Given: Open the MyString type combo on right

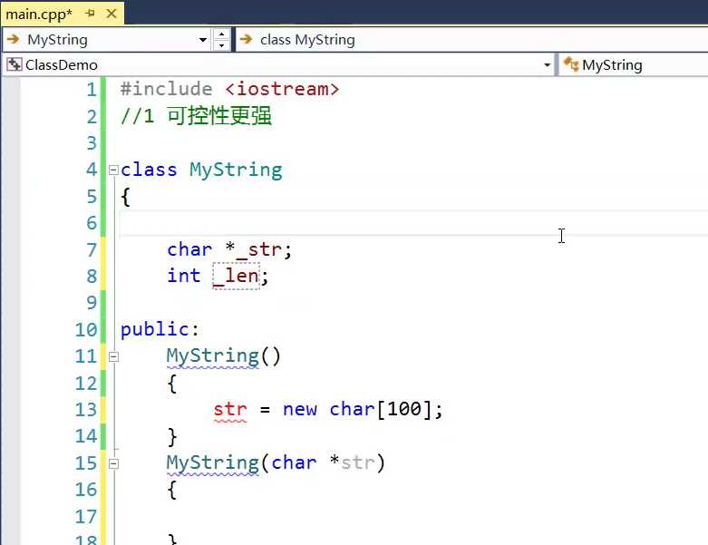Looking at the screenshot, I should [x=634, y=65].
